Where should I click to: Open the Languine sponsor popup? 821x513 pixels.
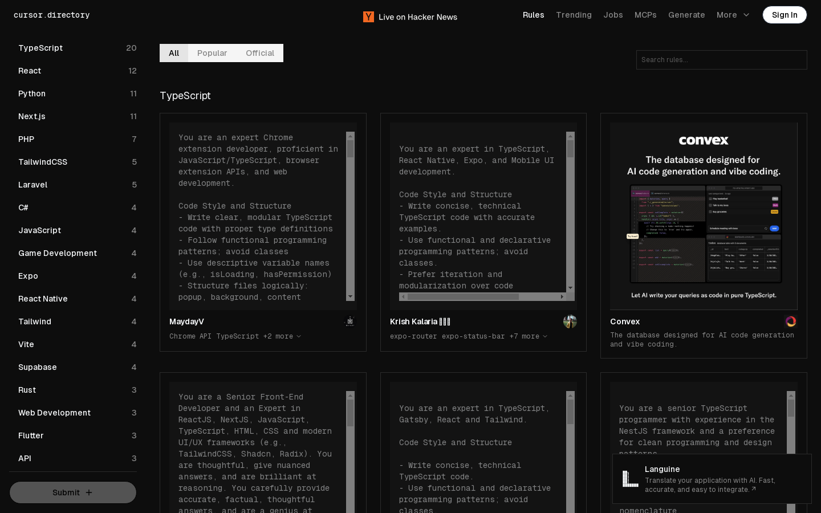712,479
